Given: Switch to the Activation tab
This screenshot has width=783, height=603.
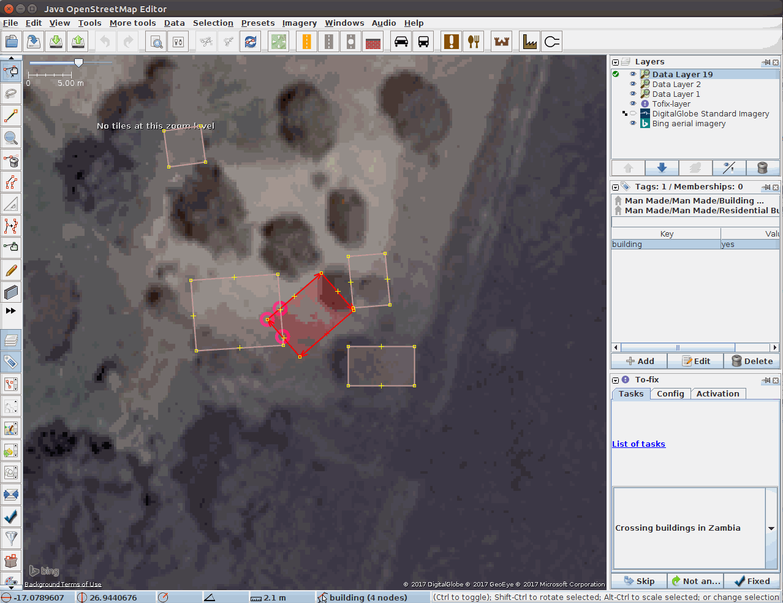Looking at the screenshot, I should point(717,393).
